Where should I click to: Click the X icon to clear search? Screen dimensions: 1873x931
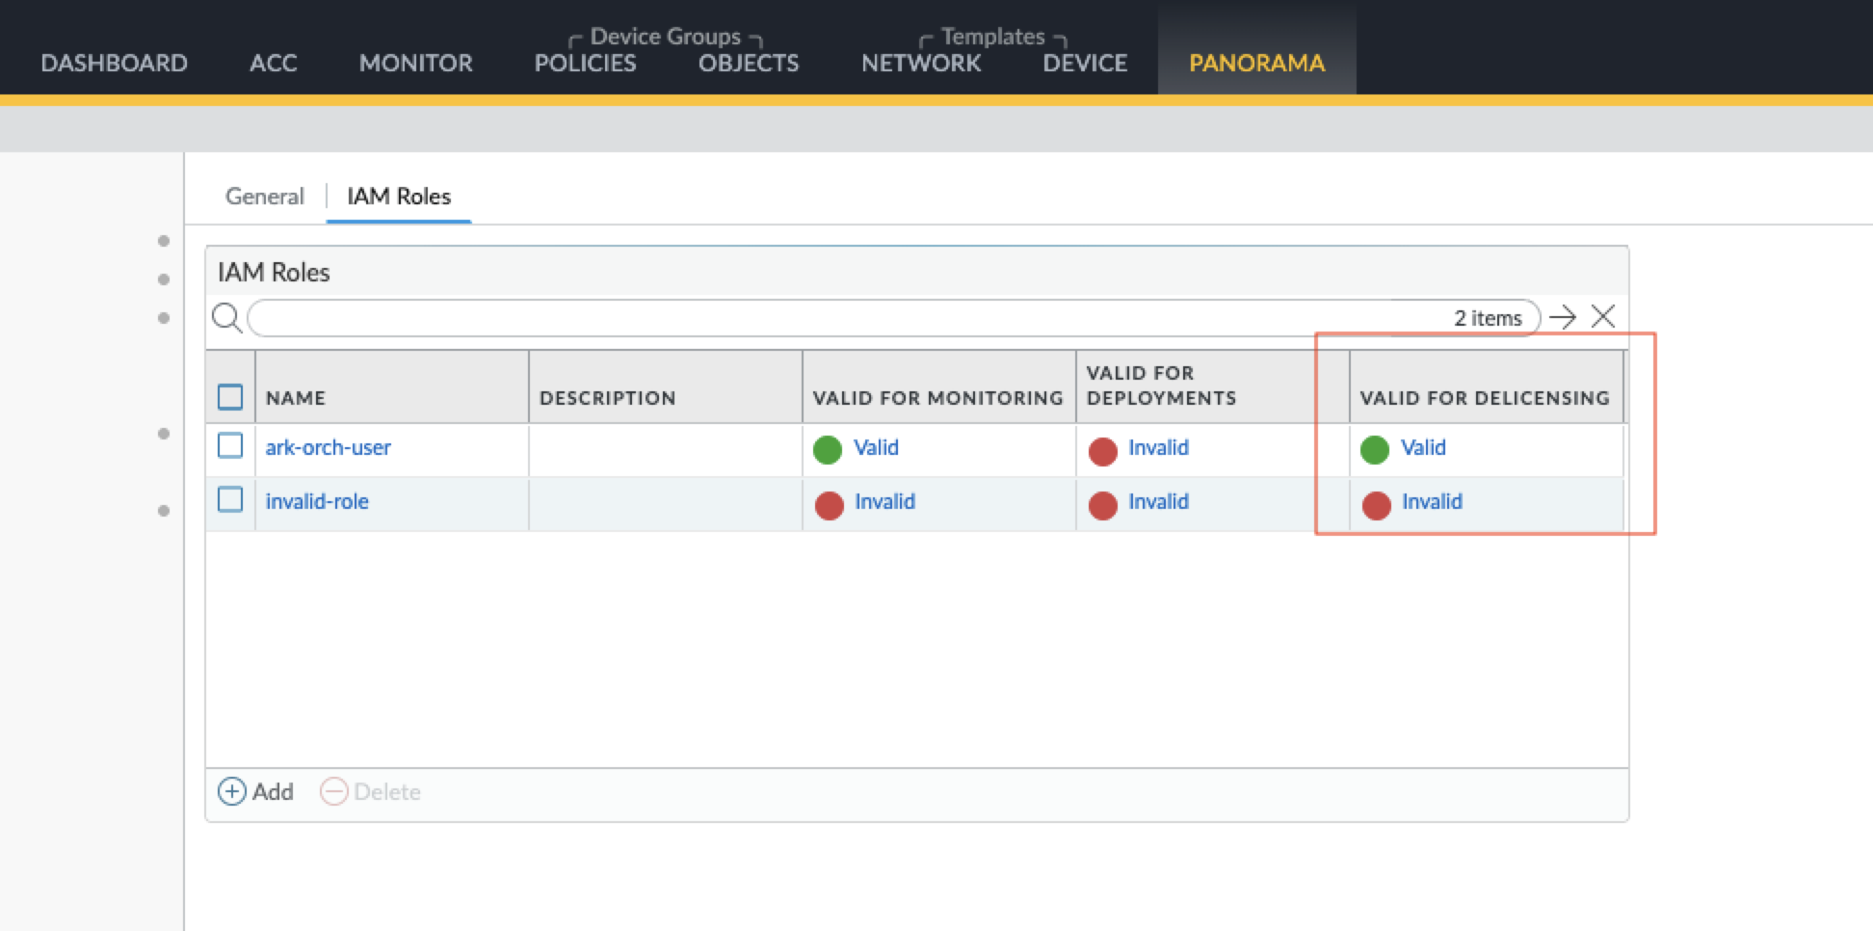point(1603,316)
